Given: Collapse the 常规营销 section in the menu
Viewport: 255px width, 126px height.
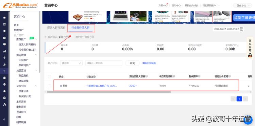Looking at the screenshot, I should (x=36, y=55).
